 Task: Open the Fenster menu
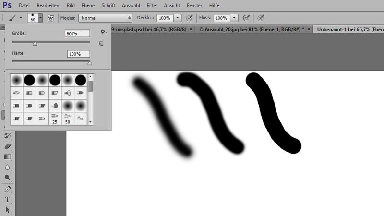pos(194,5)
